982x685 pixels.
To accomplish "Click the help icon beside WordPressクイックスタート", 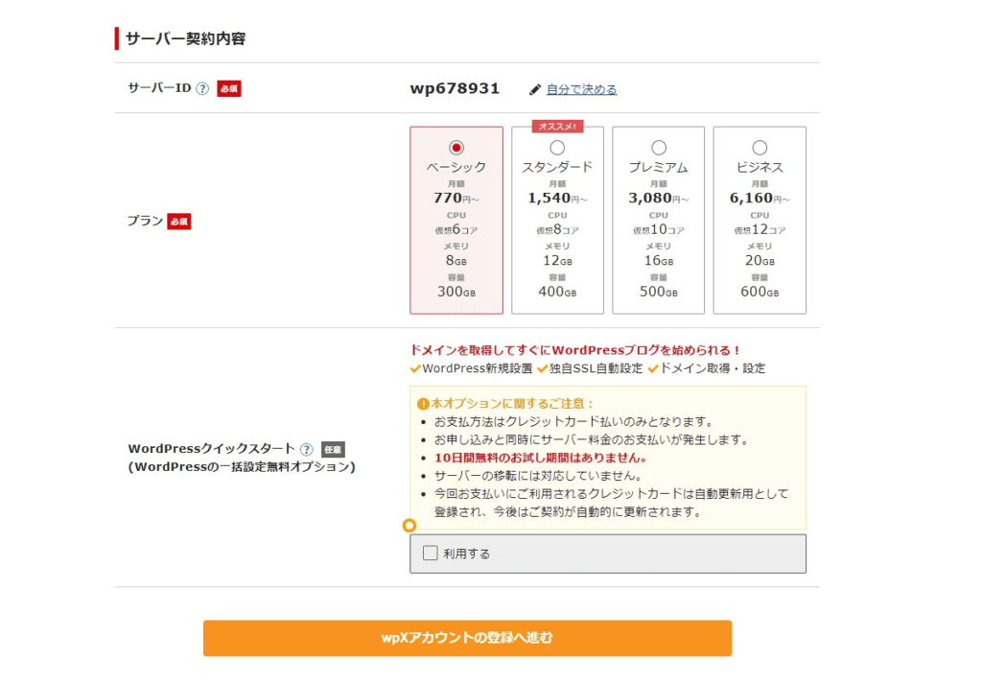I will tap(306, 449).
